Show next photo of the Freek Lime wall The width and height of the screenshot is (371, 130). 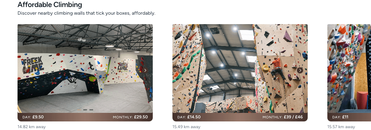point(145,70)
